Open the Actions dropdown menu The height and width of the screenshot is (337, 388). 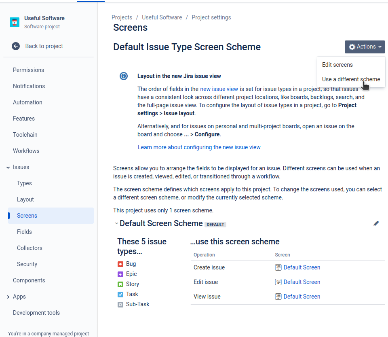[x=365, y=47]
